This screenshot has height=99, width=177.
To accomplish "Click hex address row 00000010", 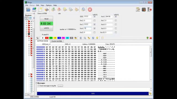I will [x=41, y=49].
